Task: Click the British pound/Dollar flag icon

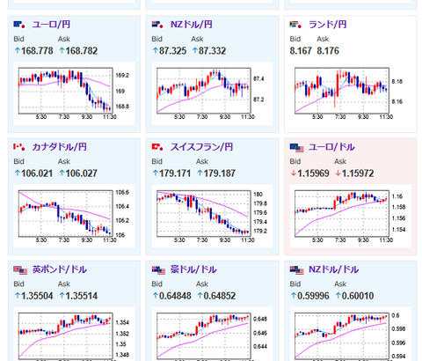Action: [20, 269]
